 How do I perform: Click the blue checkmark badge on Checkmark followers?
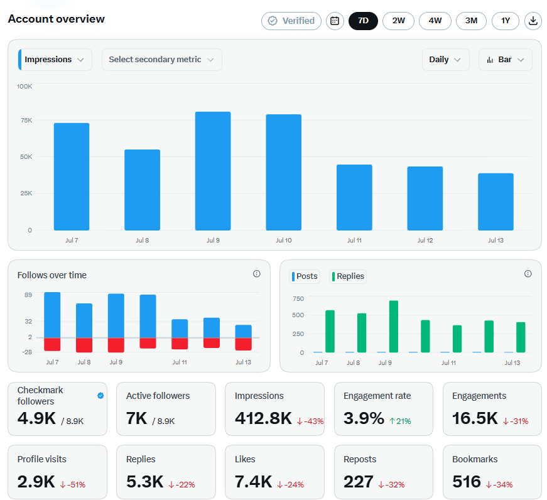coord(100,395)
